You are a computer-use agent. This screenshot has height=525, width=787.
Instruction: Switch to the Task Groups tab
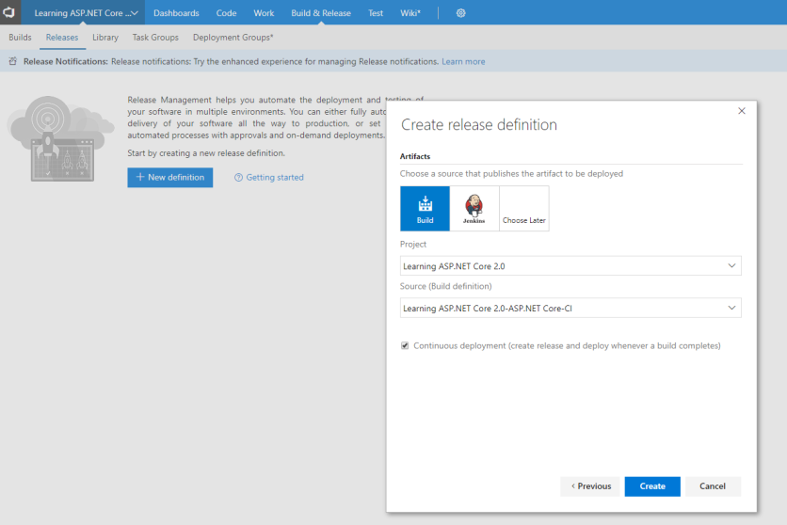pyautogui.click(x=155, y=38)
